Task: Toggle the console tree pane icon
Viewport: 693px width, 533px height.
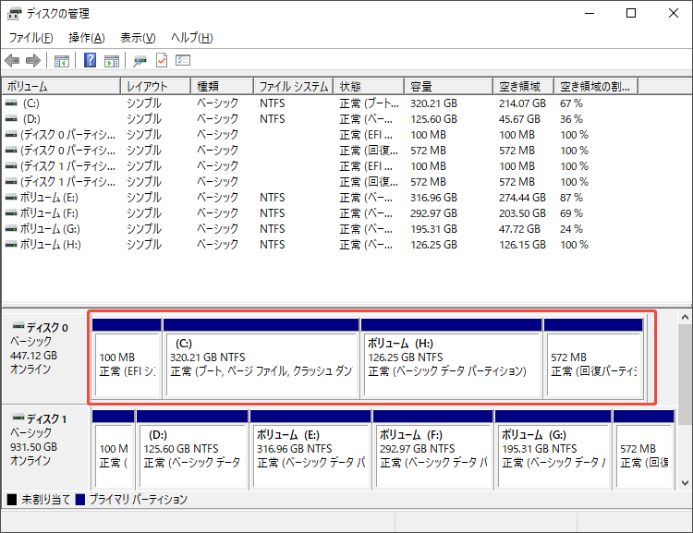Action: [x=61, y=61]
